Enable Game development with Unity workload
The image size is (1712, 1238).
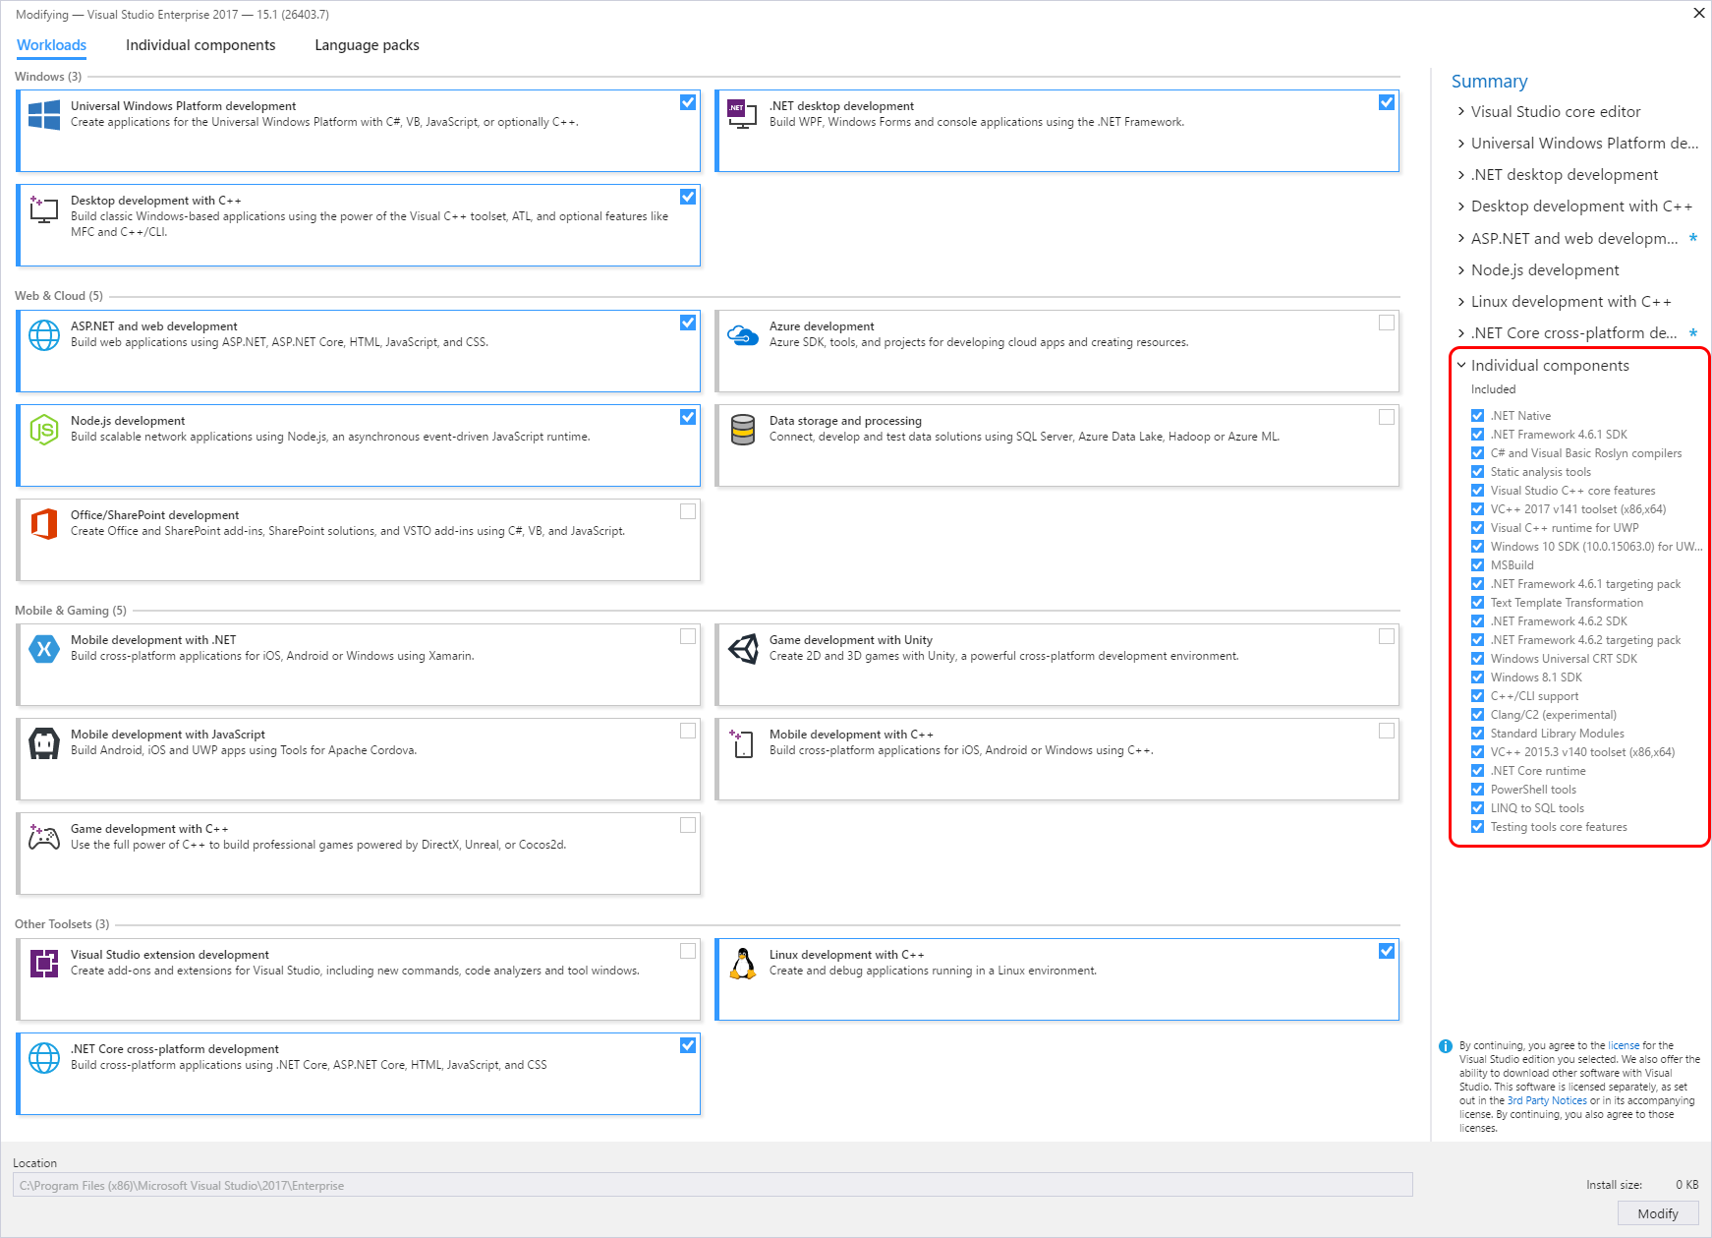[1387, 636]
